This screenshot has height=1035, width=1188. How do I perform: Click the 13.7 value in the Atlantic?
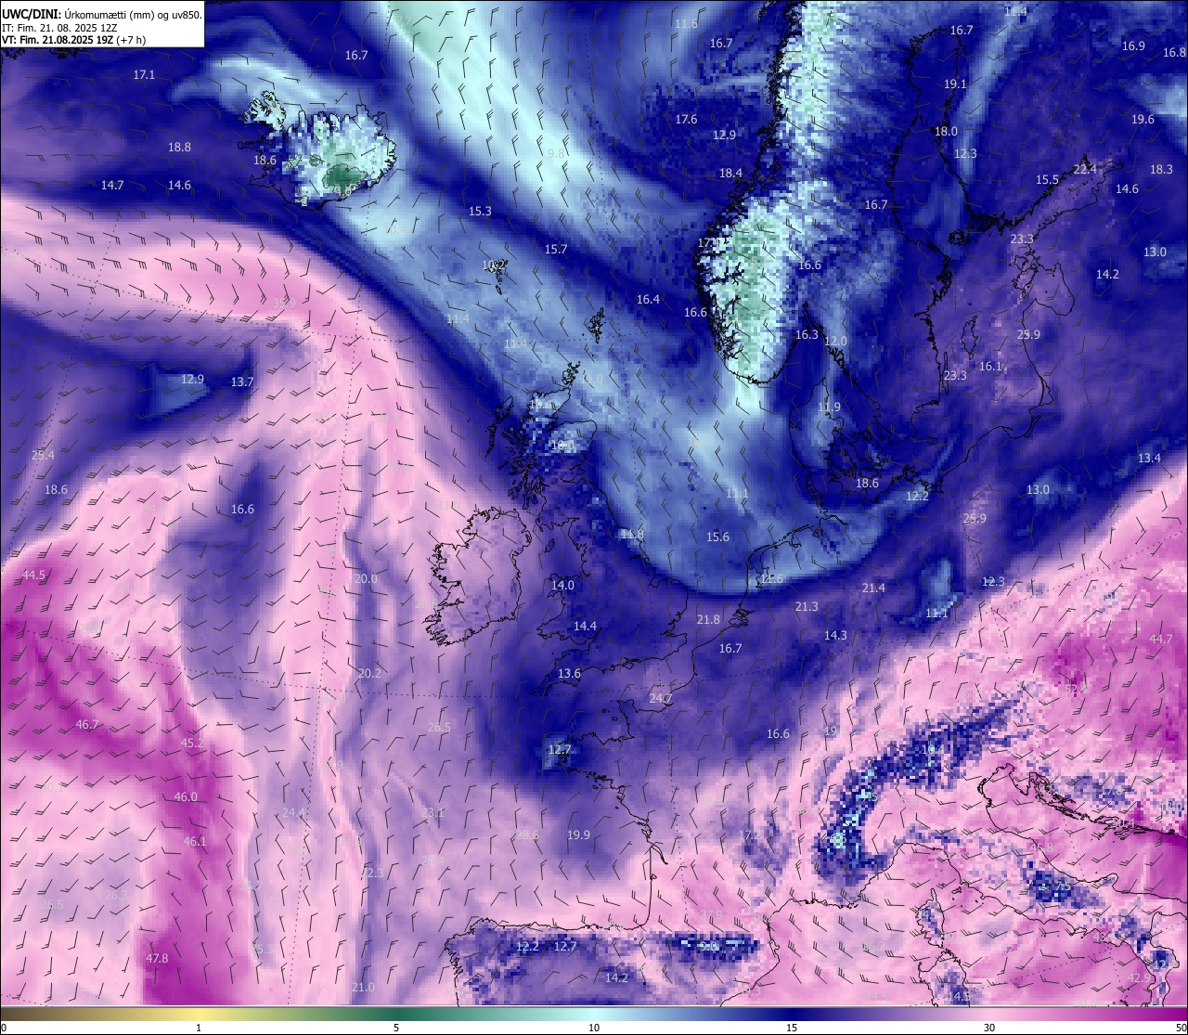coord(242,382)
